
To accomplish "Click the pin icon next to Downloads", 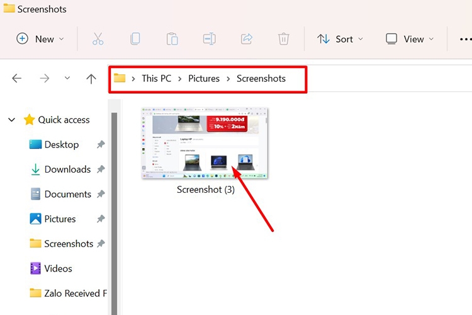I will coord(101,169).
